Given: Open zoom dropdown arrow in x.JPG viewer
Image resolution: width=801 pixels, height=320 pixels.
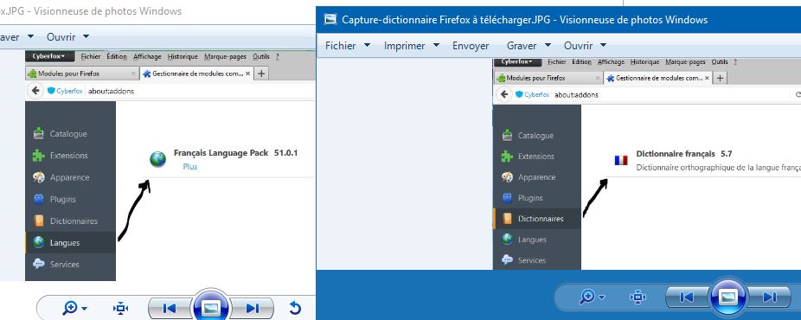Looking at the screenshot, I should click(x=84, y=308).
